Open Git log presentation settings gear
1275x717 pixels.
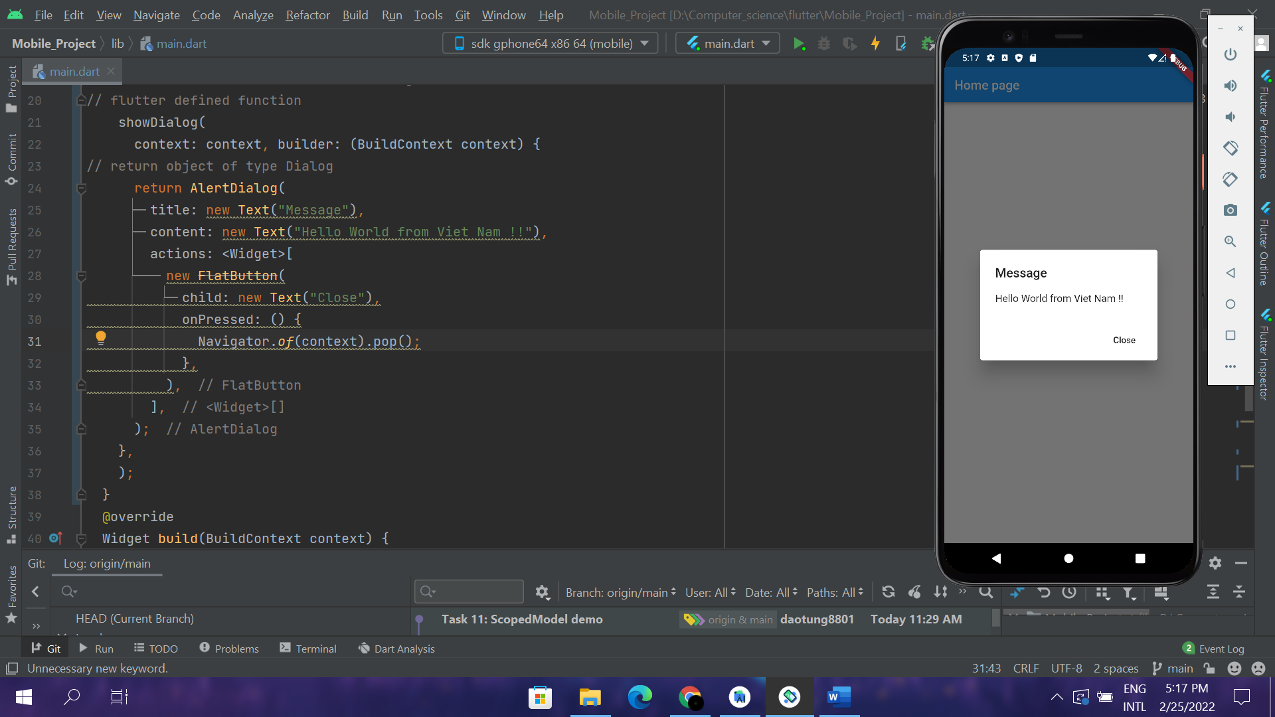[543, 592]
